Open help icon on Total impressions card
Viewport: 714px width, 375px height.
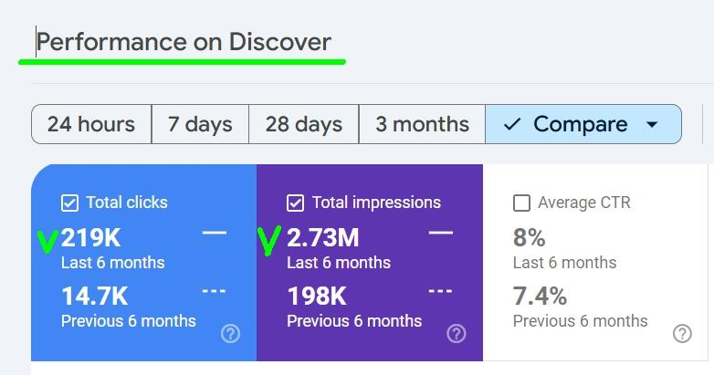pos(457,334)
